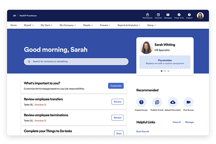
Task: Open the Start Payroll link
Action: (x=143, y=131)
